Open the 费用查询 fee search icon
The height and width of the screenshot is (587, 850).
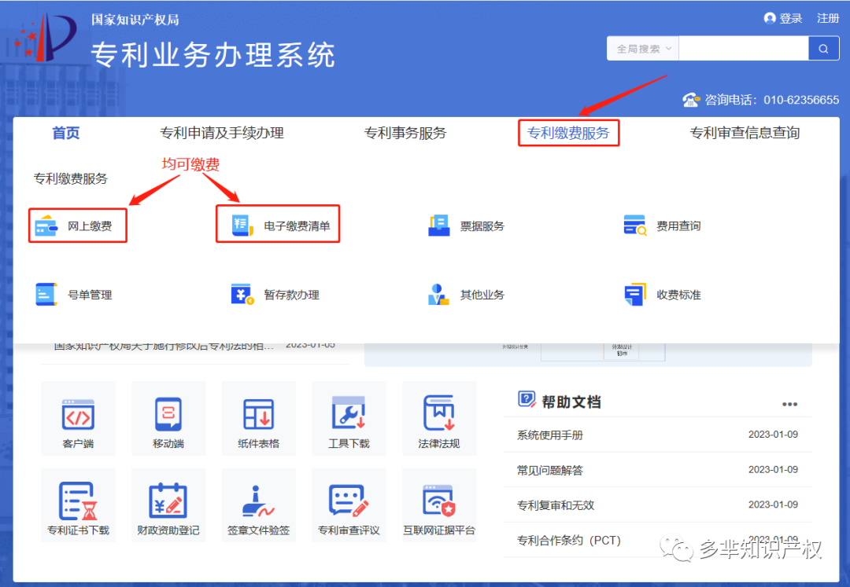635,226
